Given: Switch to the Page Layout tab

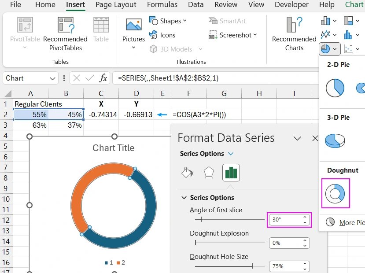Looking at the screenshot, I should [x=116, y=5].
